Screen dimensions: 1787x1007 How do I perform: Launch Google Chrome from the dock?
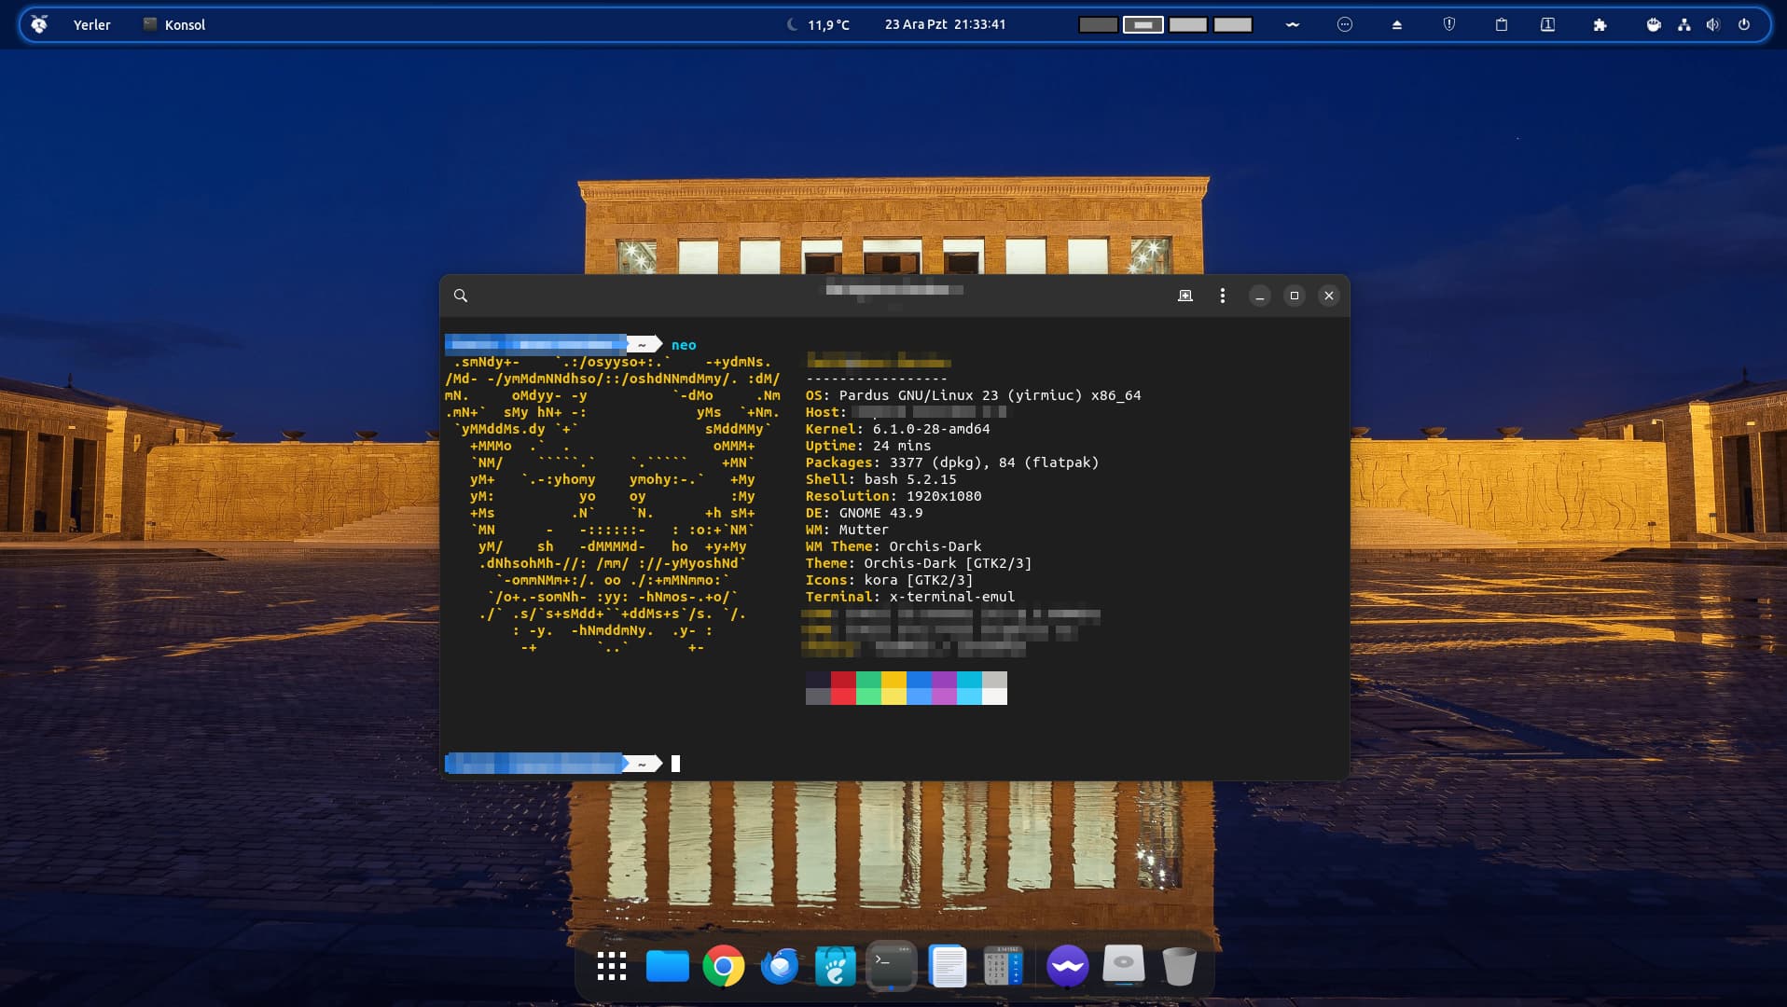click(x=723, y=967)
